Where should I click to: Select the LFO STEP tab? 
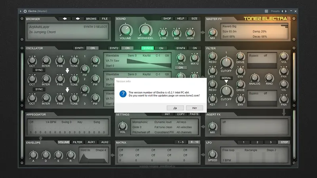(284, 142)
